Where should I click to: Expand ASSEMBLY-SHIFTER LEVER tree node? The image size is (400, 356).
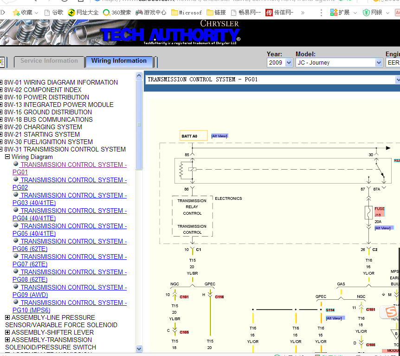[x=7, y=332]
